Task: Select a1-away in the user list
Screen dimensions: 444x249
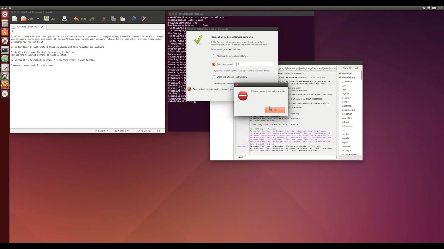Action: [346, 98]
